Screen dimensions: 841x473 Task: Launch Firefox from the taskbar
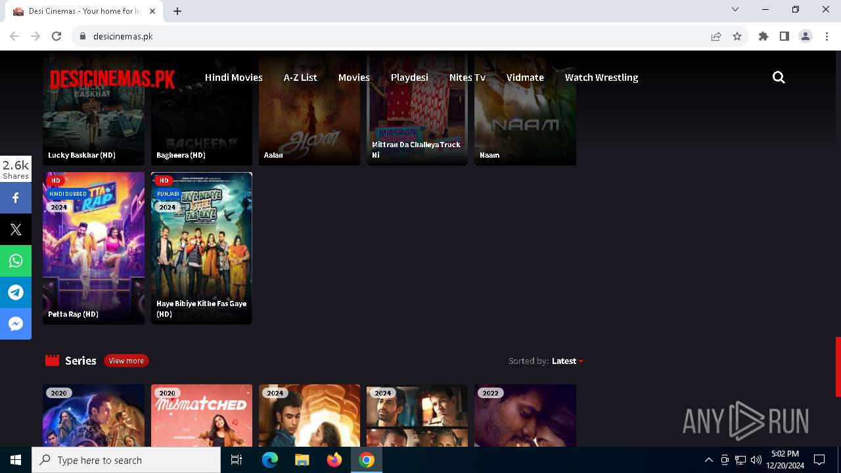(334, 460)
